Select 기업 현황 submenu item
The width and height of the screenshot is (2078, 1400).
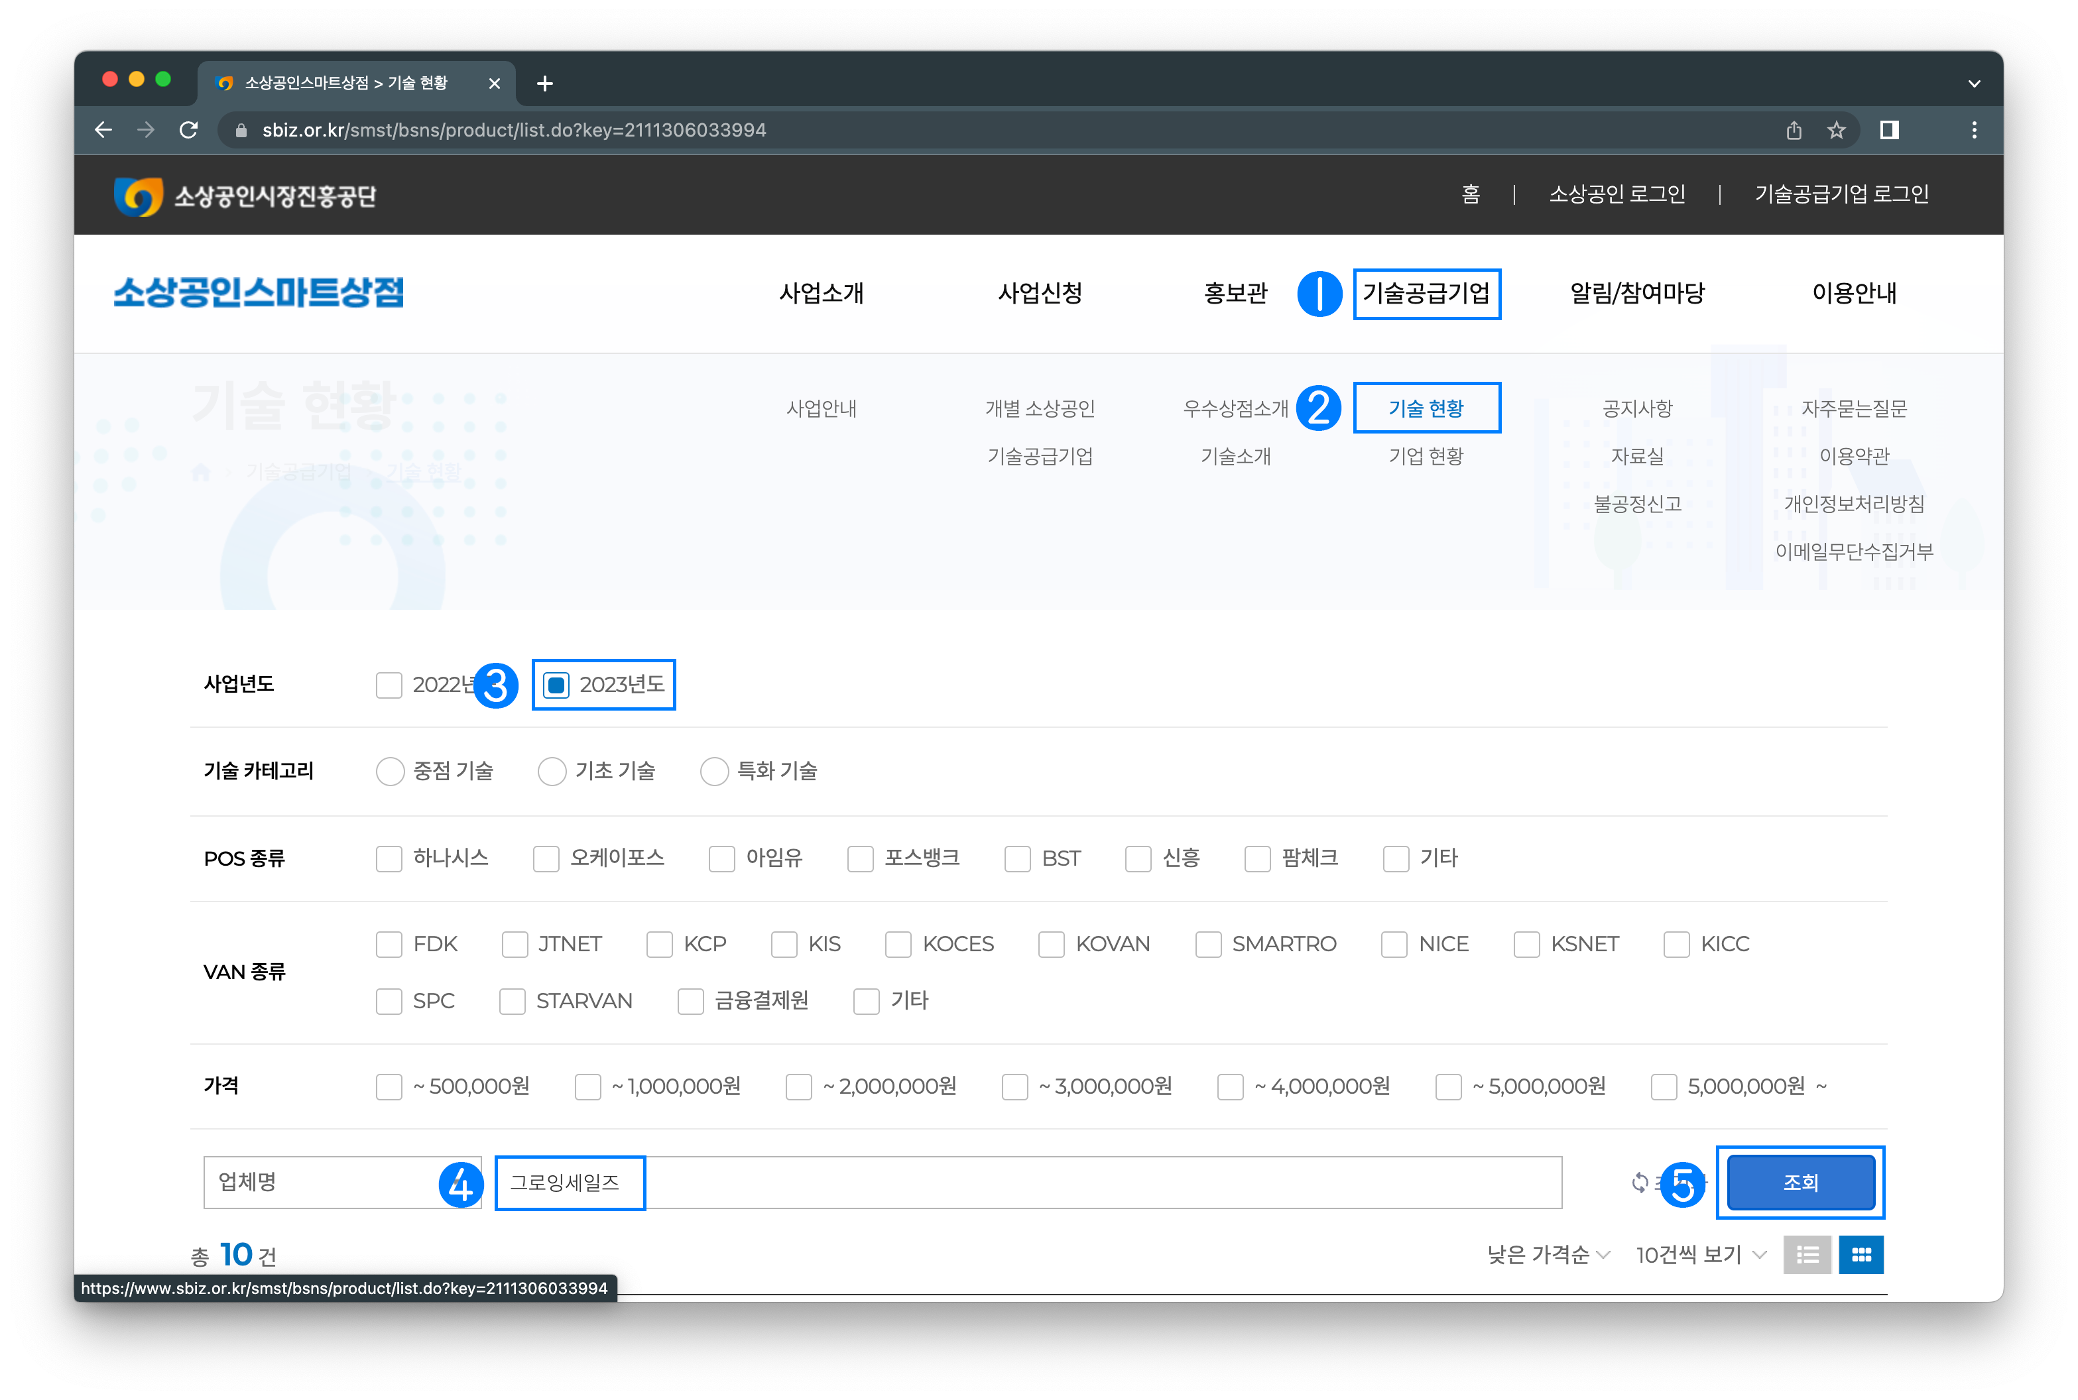tap(1426, 456)
